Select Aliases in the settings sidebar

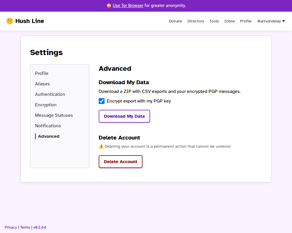(42, 84)
